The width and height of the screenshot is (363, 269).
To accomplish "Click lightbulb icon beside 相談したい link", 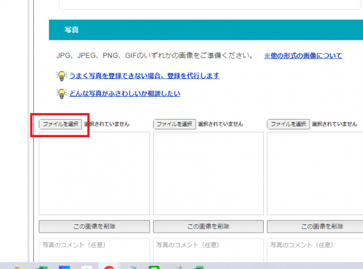I will (x=62, y=94).
